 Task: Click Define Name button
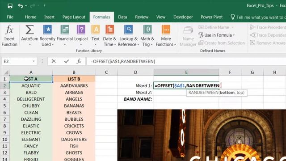[x=214, y=27]
